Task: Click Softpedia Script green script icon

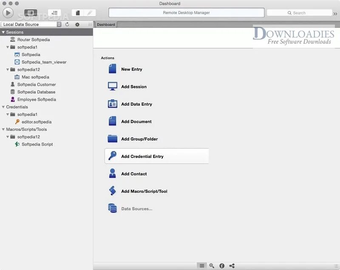Action: [17, 144]
